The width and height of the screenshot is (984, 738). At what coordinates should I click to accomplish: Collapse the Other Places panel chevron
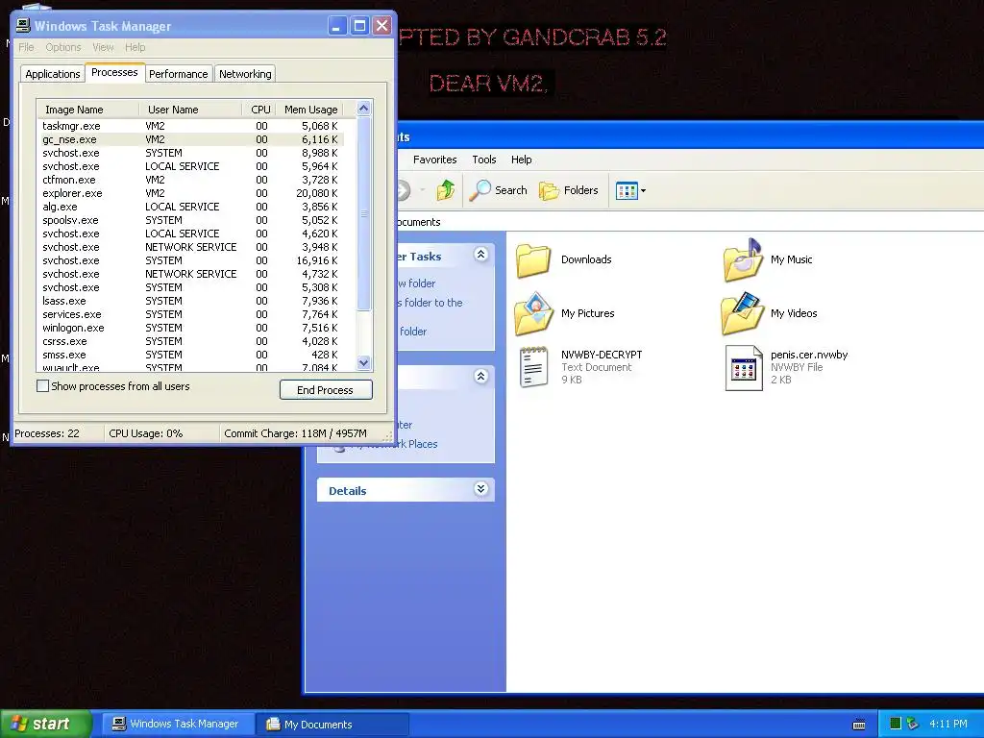pyautogui.click(x=480, y=376)
